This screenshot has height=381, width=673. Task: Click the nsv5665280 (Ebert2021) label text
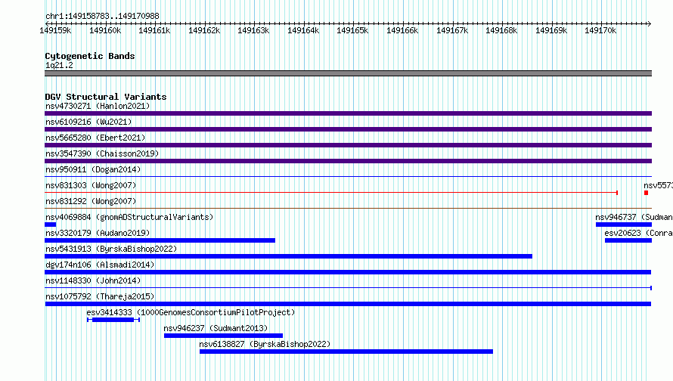coord(95,138)
